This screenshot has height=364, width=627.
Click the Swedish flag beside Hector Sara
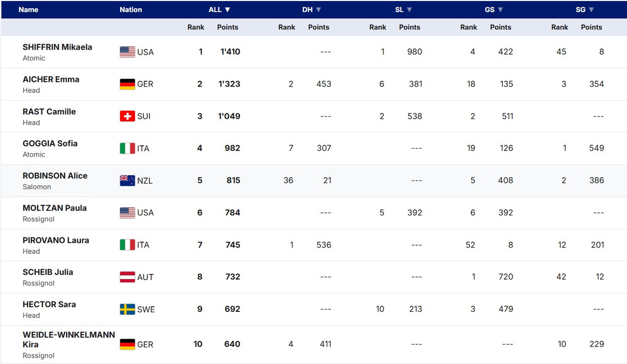click(x=127, y=309)
